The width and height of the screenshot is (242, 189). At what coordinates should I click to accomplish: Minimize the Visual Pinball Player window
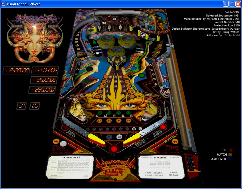226,4
